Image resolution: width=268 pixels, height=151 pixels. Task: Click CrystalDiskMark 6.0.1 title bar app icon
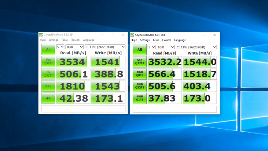coord(132,35)
